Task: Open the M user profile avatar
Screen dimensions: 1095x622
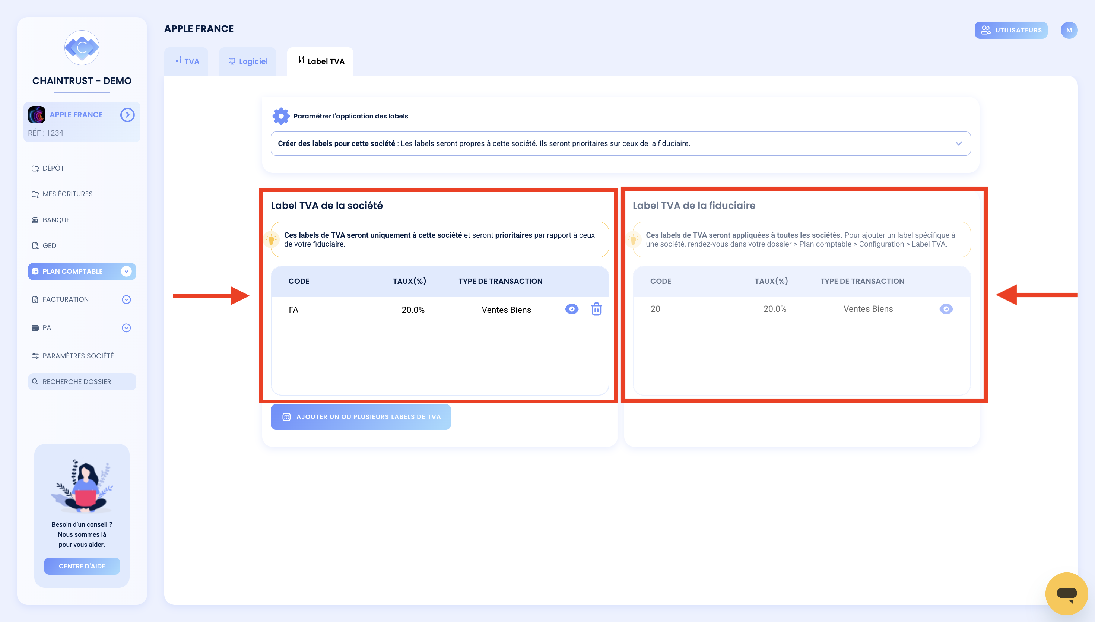Action: pos(1069,30)
